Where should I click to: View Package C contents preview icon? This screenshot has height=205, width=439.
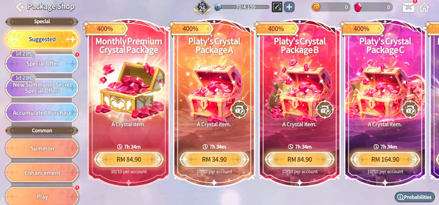[411, 109]
